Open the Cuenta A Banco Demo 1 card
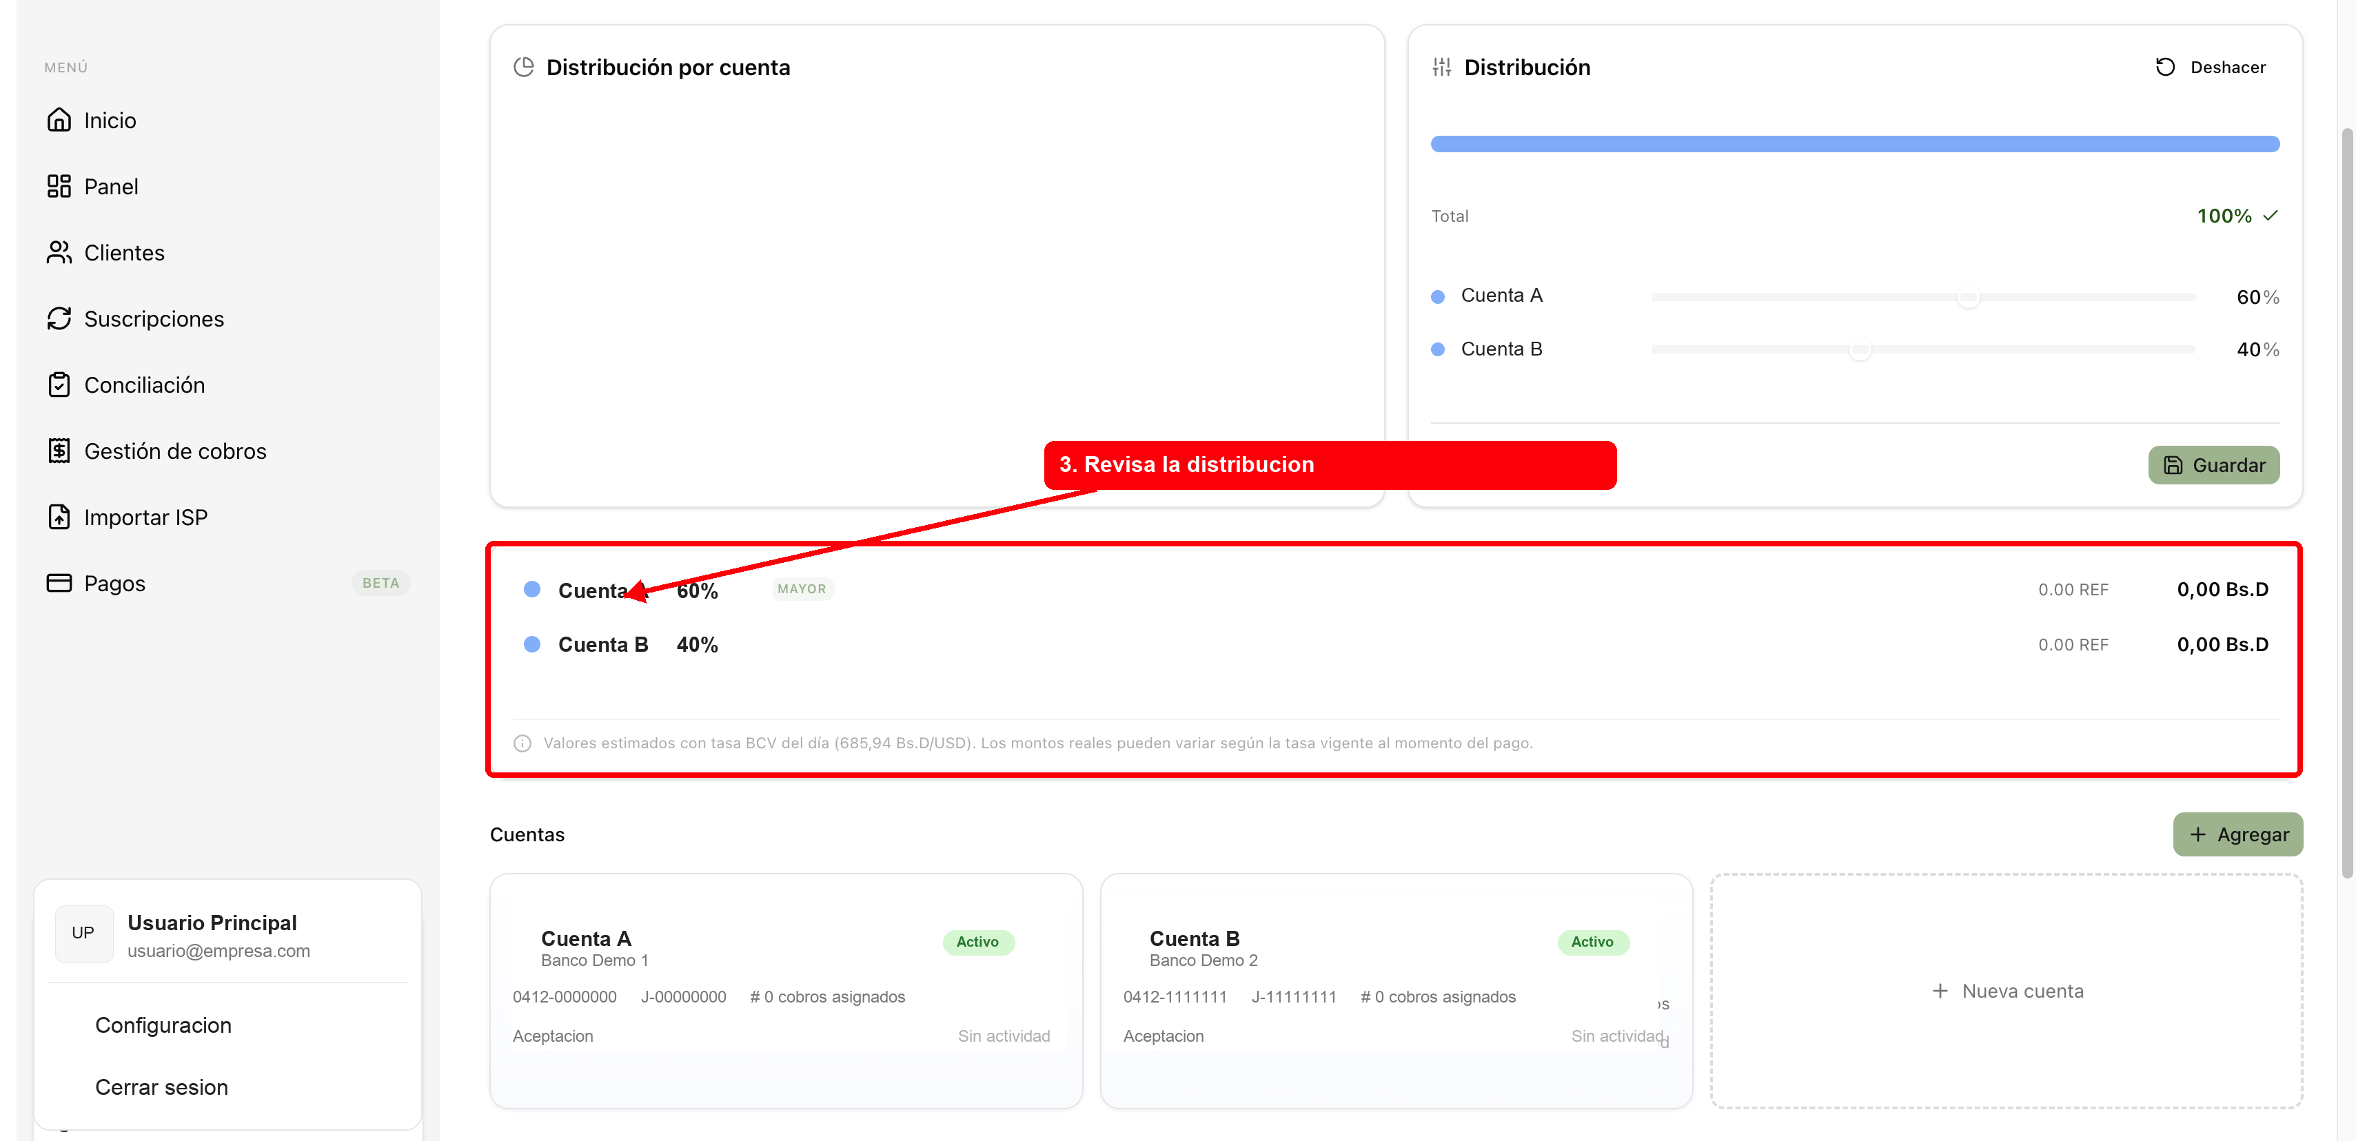The image size is (2356, 1141). (786, 991)
